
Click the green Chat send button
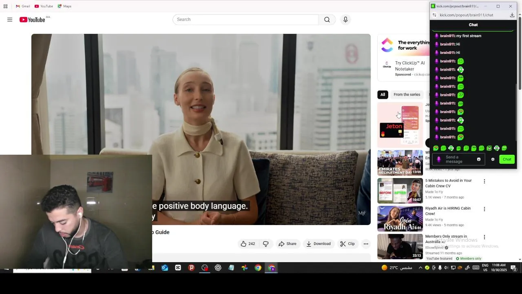tap(507, 159)
